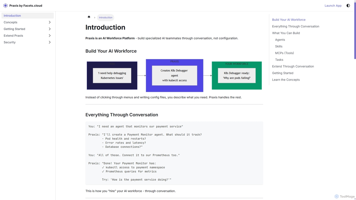Expand the Extend Praxis sidebar section
The width and height of the screenshot is (356, 200).
coord(50,36)
